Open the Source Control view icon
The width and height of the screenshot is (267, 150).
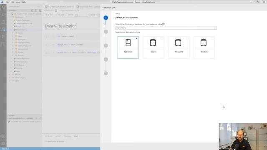(x=3, y=36)
